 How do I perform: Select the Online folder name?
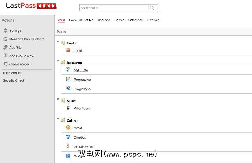[x=72, y=120]
